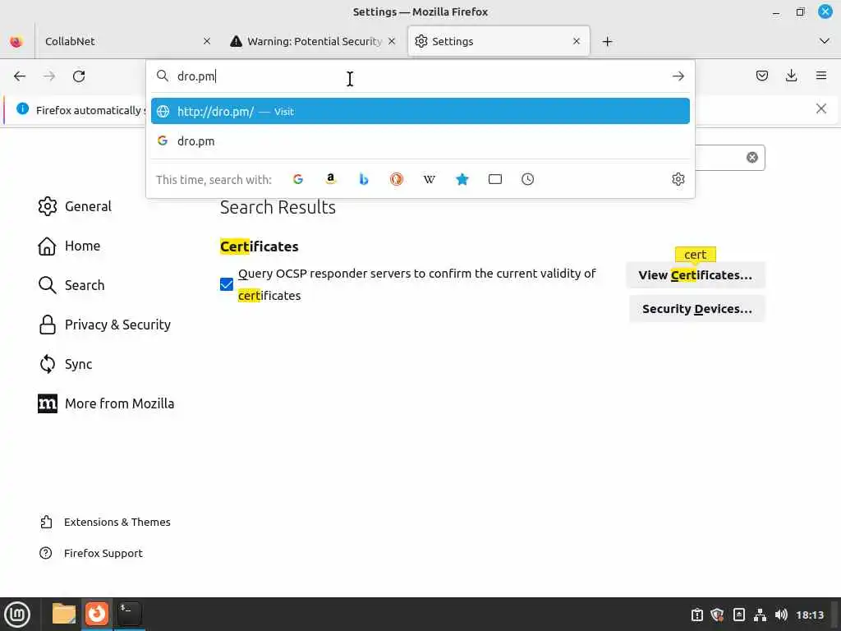Open a new tab with the plus button
Screen dimensions: 841x631
[607, 41]
